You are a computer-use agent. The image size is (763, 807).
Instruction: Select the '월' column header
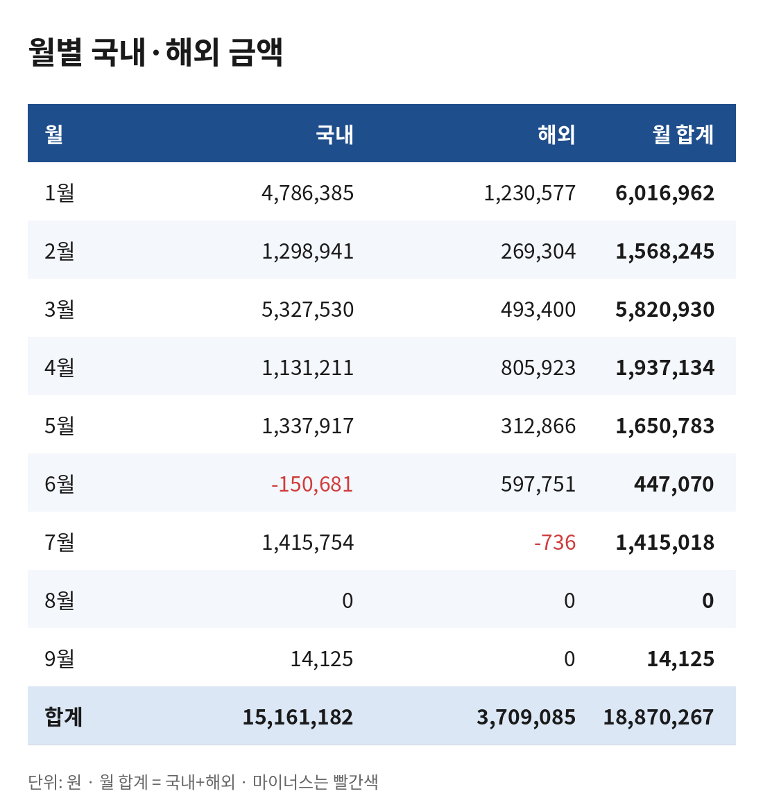tap(54, 134)
